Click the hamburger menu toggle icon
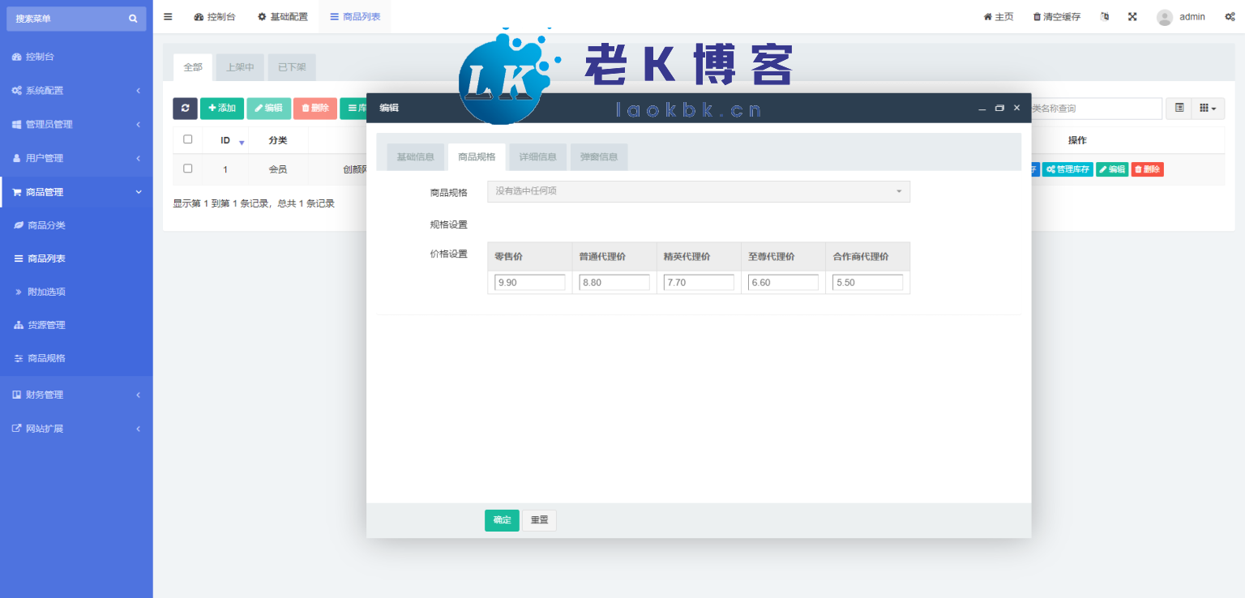 [x=168, y=16]
